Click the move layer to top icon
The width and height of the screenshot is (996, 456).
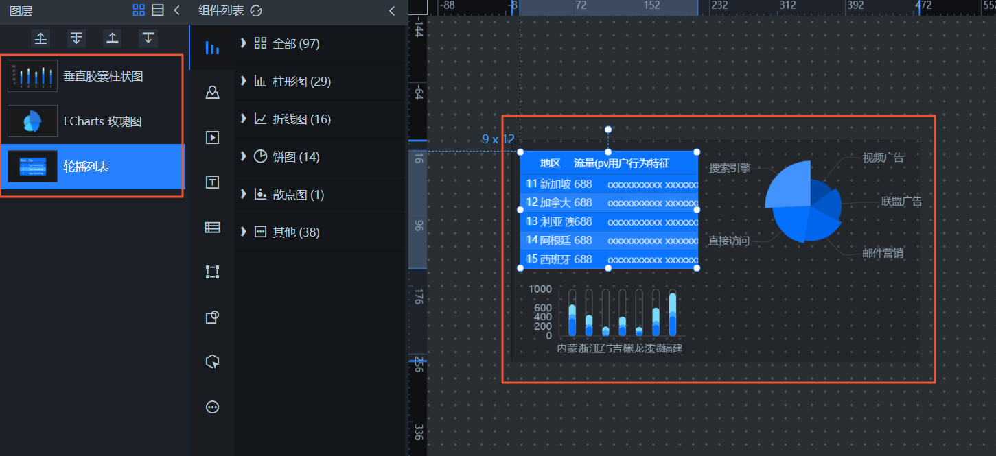(113, 38)
